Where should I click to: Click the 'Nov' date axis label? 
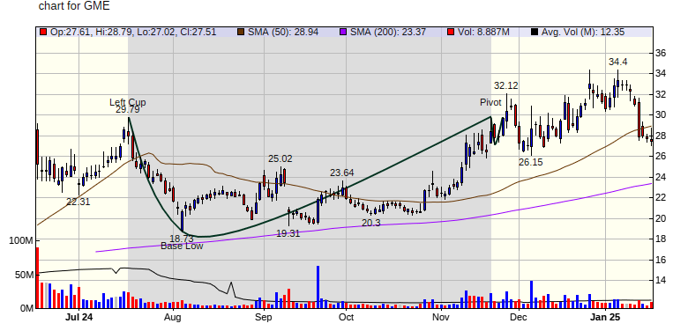pyautogui.click(x=441, y=317)
